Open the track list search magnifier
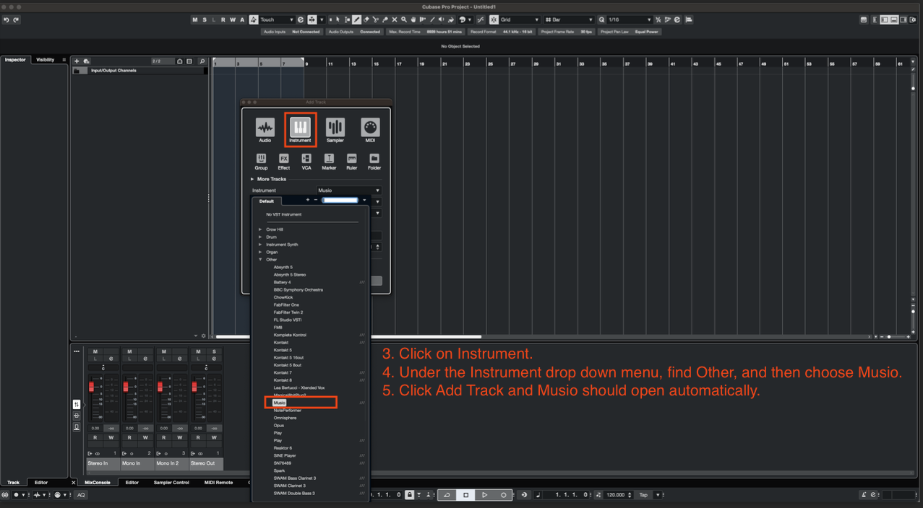 click(202, 61)
